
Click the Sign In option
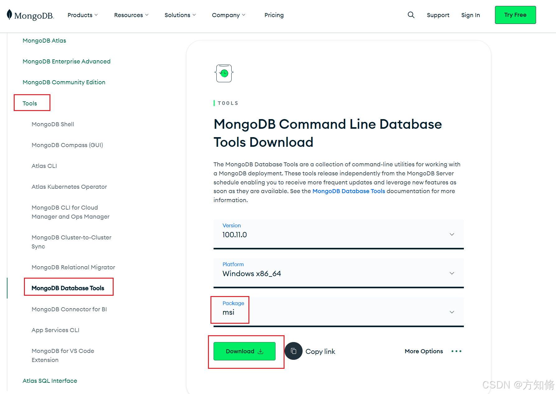tap(470, 15)
